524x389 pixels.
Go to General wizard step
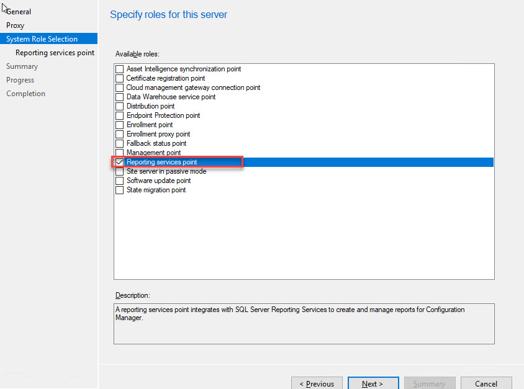[19, 12]
